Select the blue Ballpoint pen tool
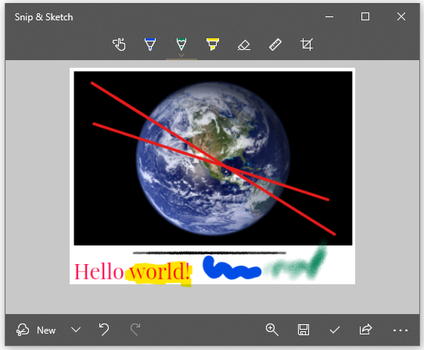This screenshot has width=424, height=350. [x=150, y=45]
